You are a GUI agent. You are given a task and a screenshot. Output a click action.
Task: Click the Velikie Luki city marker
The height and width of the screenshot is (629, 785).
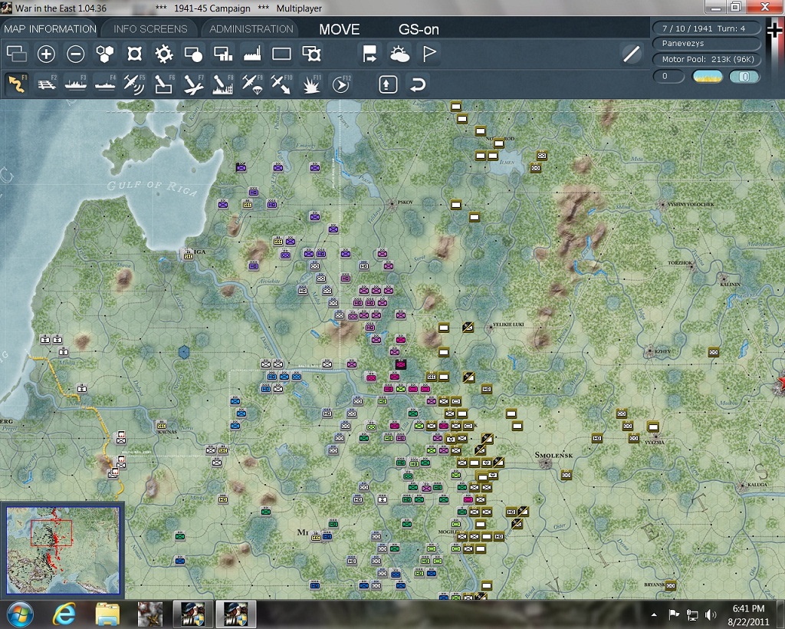tap(490, 327)
